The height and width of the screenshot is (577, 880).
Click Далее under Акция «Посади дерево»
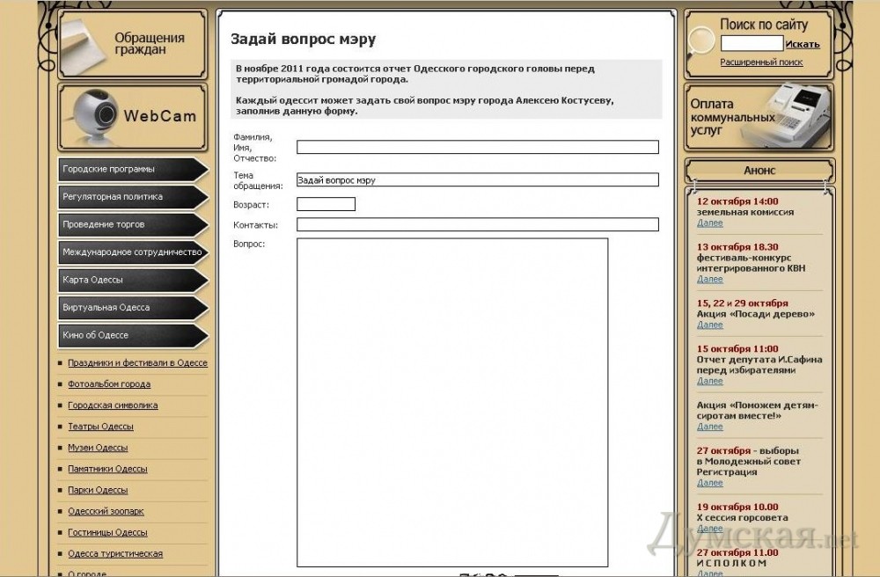pos(709,325)
